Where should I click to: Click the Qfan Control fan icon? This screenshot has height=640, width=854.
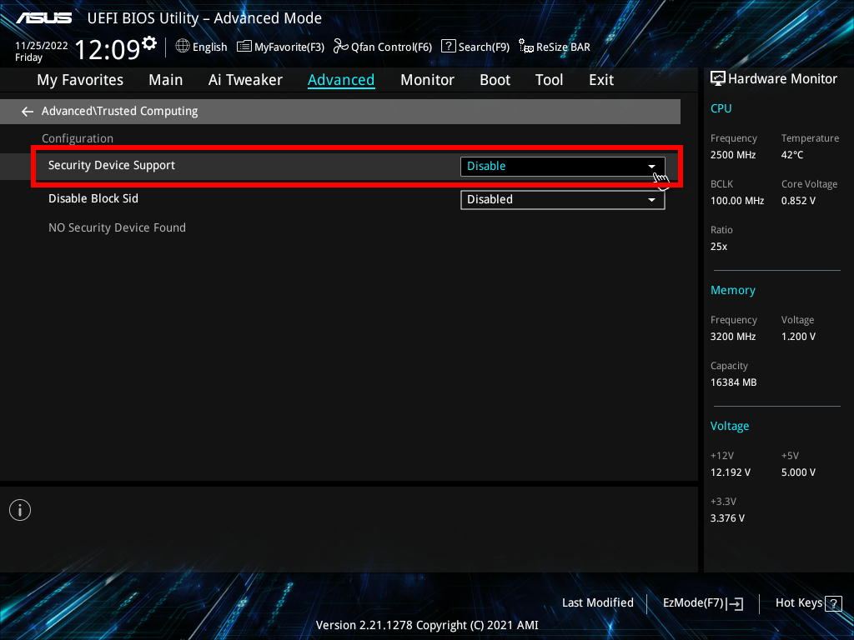[341, 47]
